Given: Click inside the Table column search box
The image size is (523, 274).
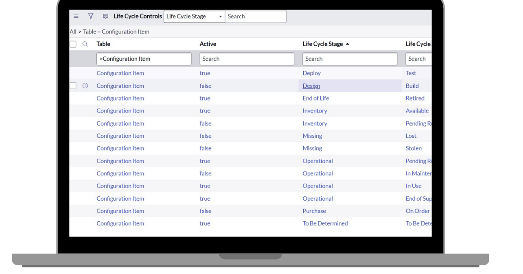Looking at the screenshot, I should pos(144,58).
